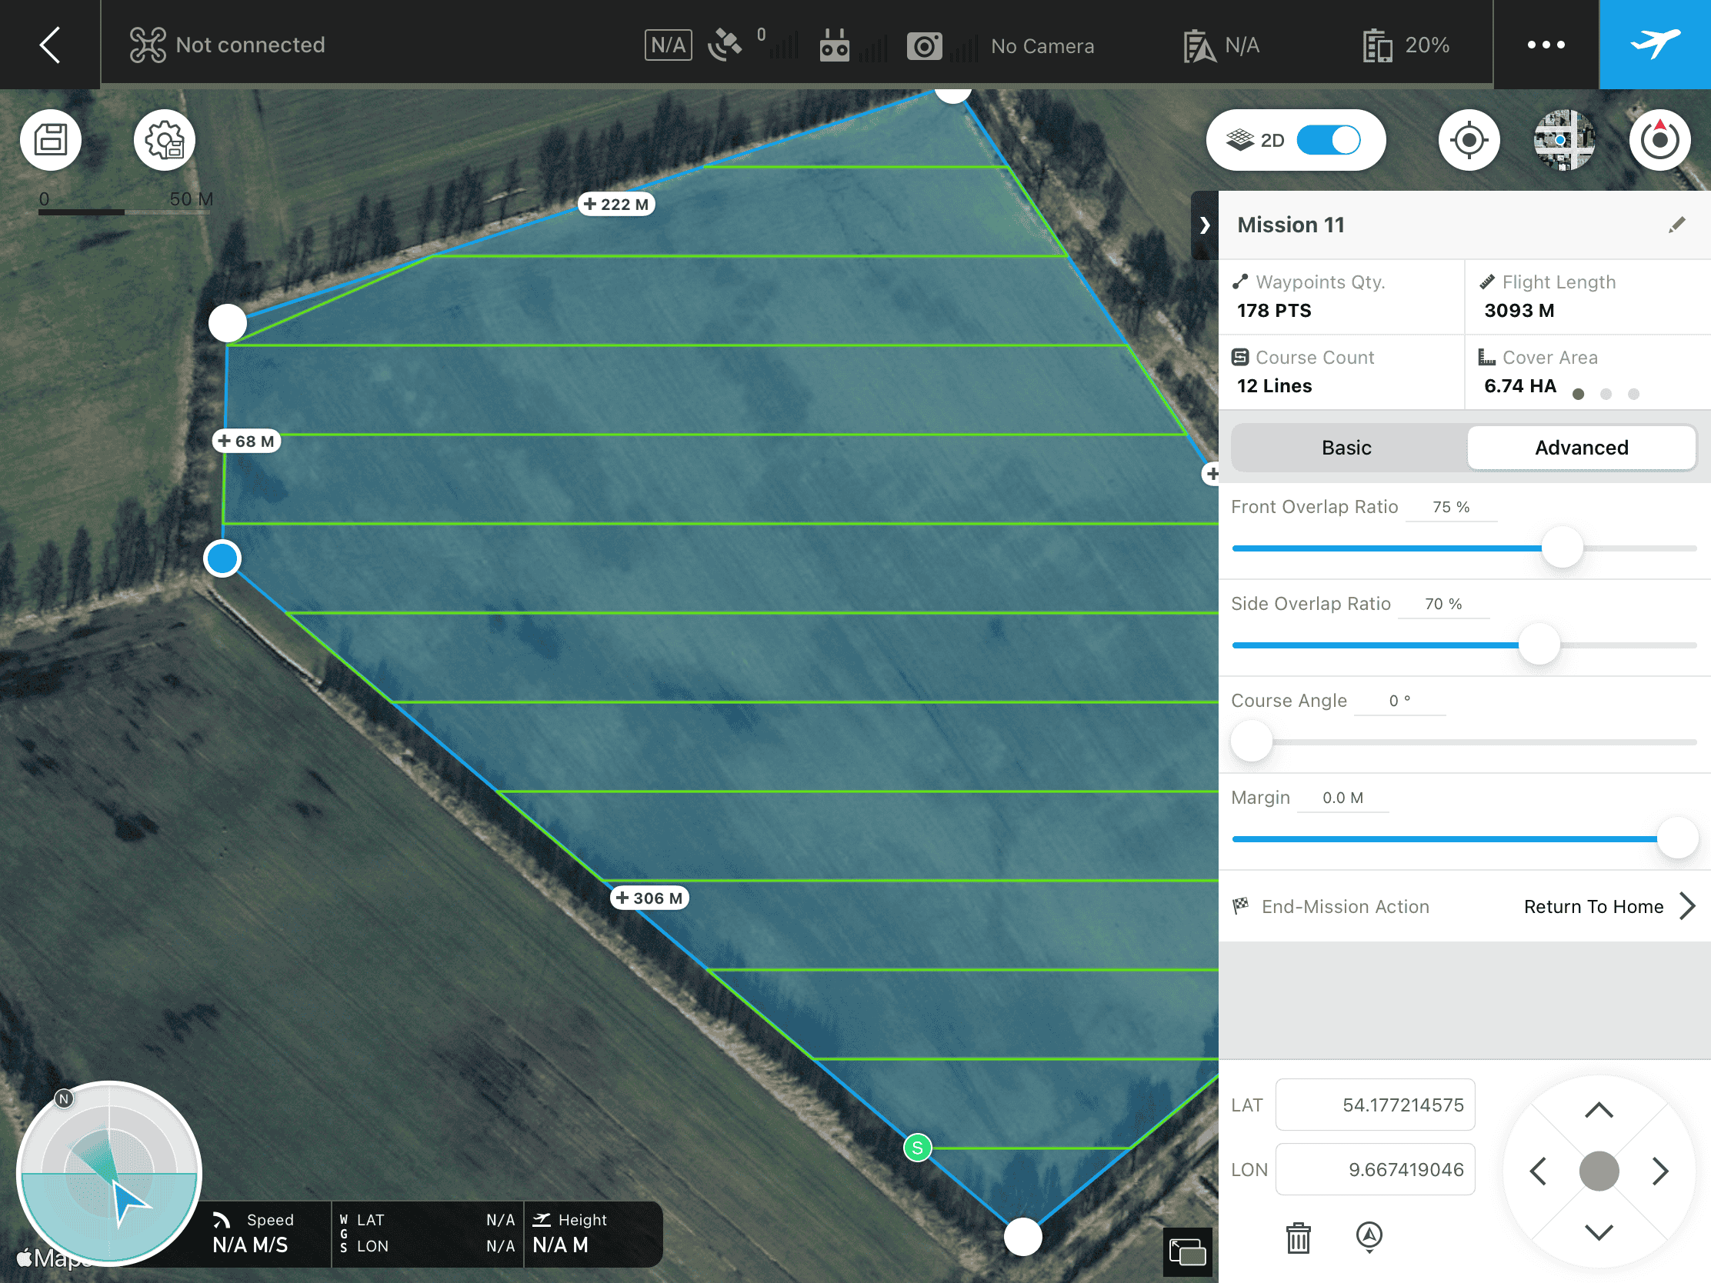The image size is (1711, 1283).
Task: Delete waypoint with the trash icon
Action: click(x=1298, y=1238)
